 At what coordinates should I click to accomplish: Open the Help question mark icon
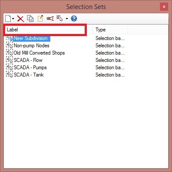[74, 18]
